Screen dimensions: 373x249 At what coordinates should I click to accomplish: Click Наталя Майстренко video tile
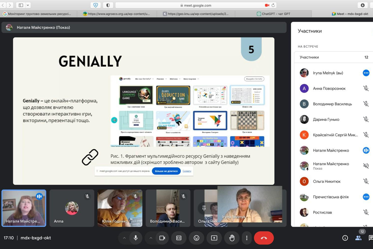[x=24, y=208]
